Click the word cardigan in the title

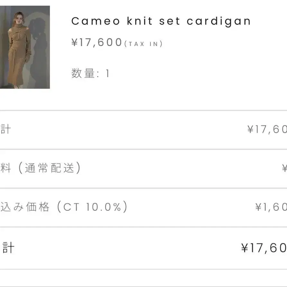[x=219, y=21]
